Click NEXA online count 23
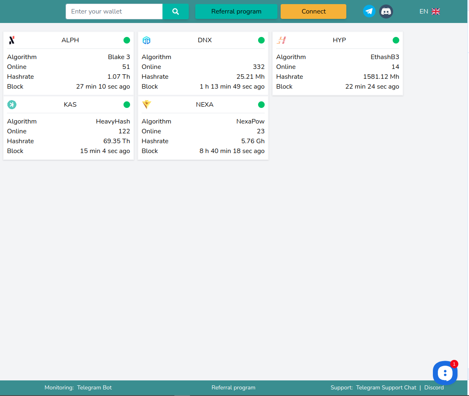 pos(261,131)
